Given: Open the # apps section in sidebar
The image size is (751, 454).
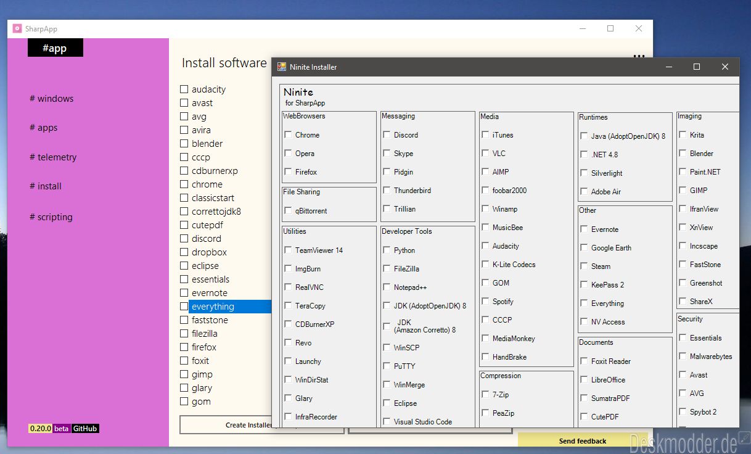Looking at the screenshot, I should [x=44, y=128].
